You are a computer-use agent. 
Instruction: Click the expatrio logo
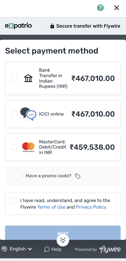[18, 26]
